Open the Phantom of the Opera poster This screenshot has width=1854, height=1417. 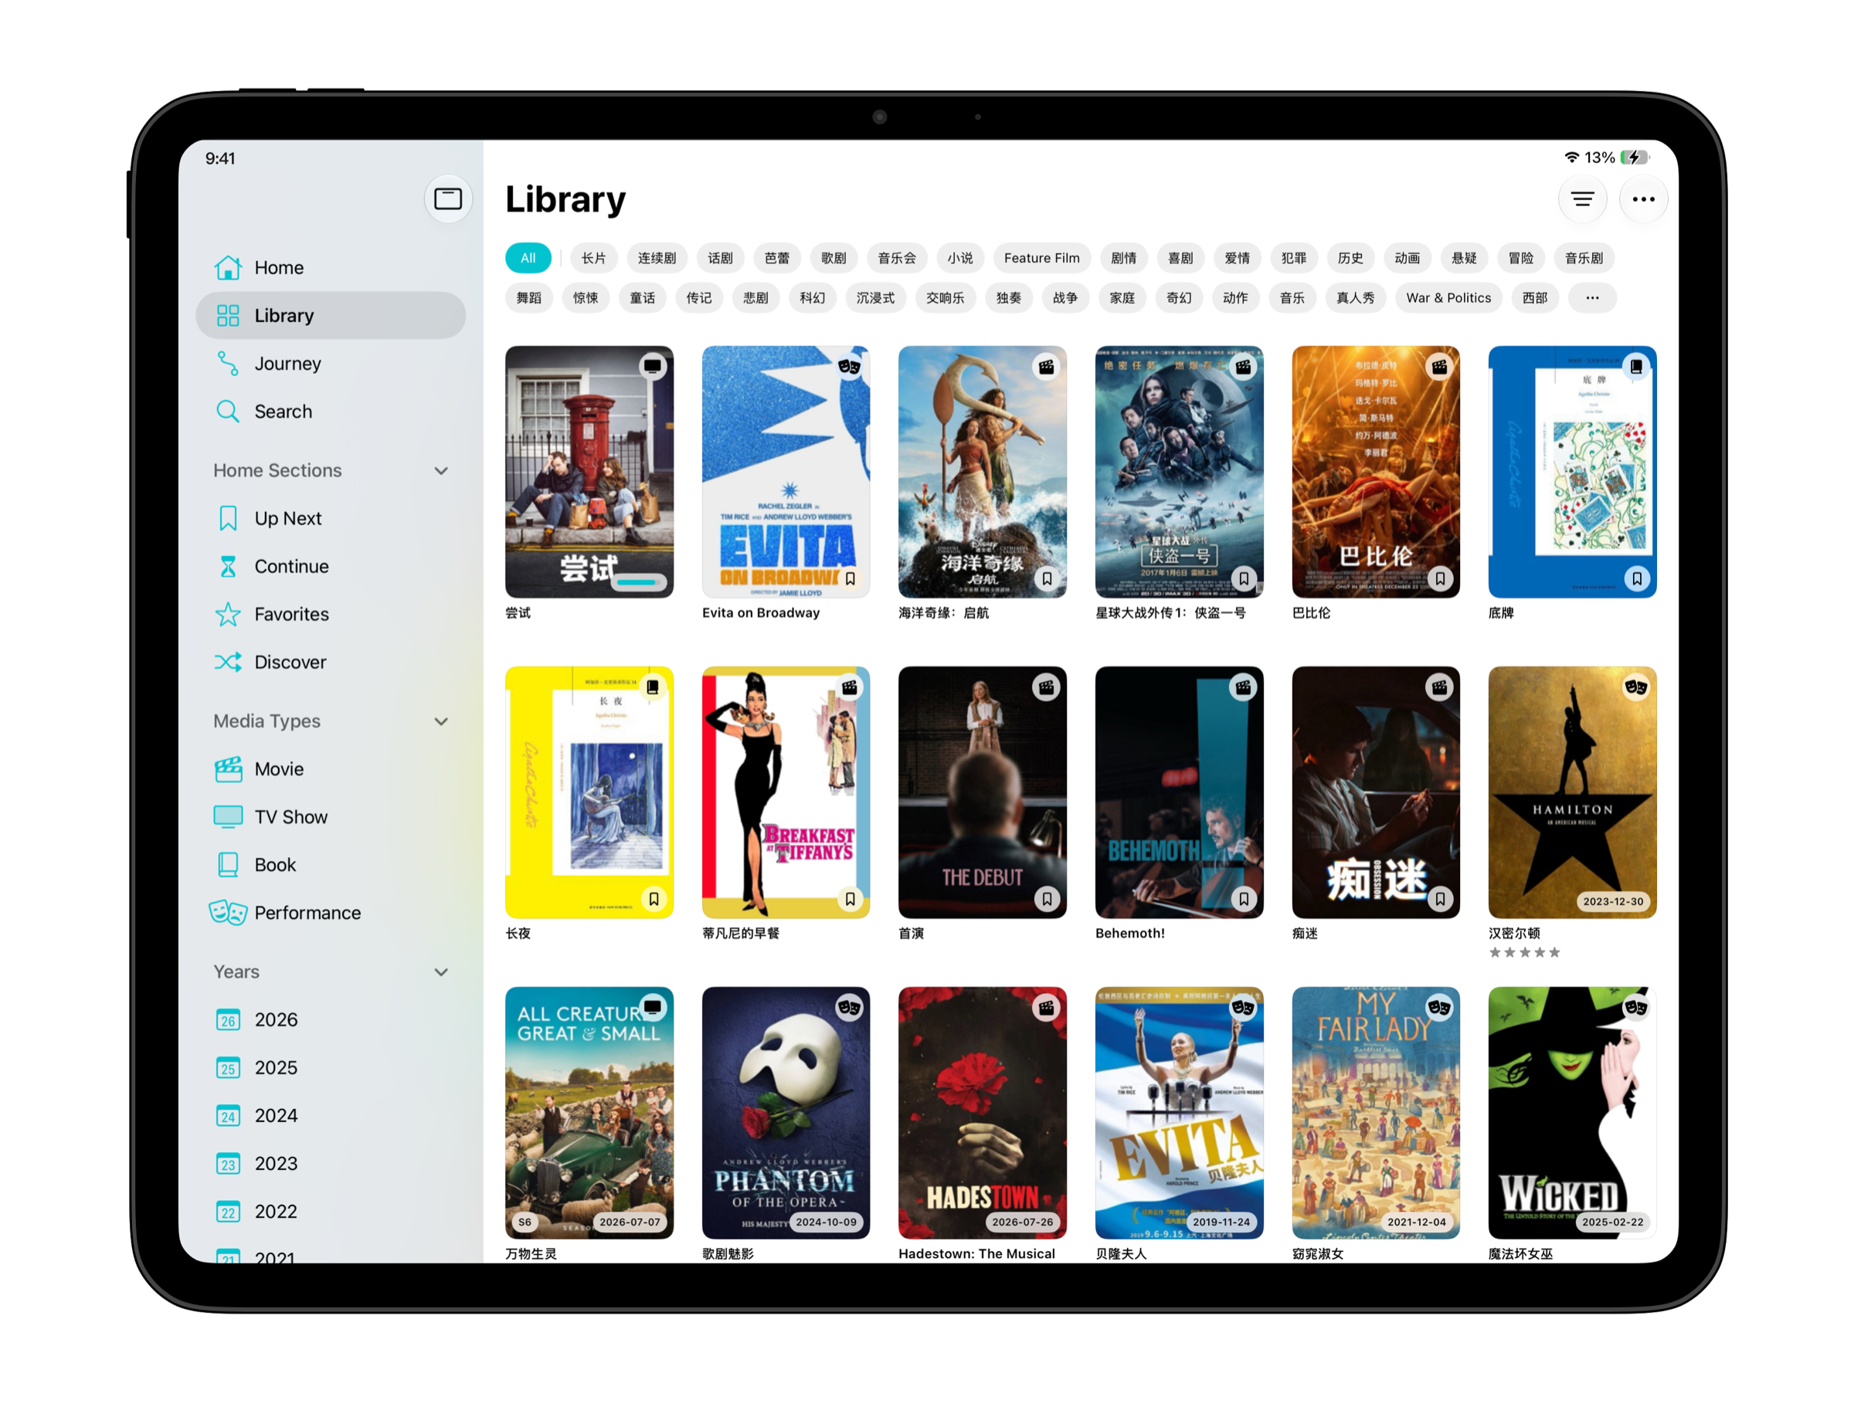tap(786, 1113)
